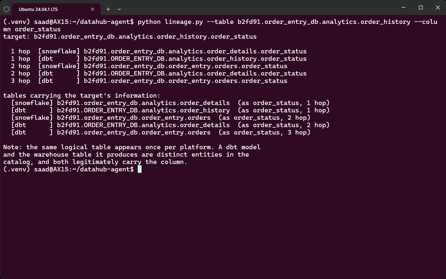
Task: Close the terminal window
Action: click(438, 8)
